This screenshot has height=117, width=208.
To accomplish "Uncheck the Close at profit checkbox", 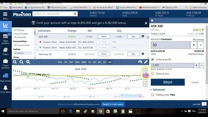I will click(x=153, y=60).
